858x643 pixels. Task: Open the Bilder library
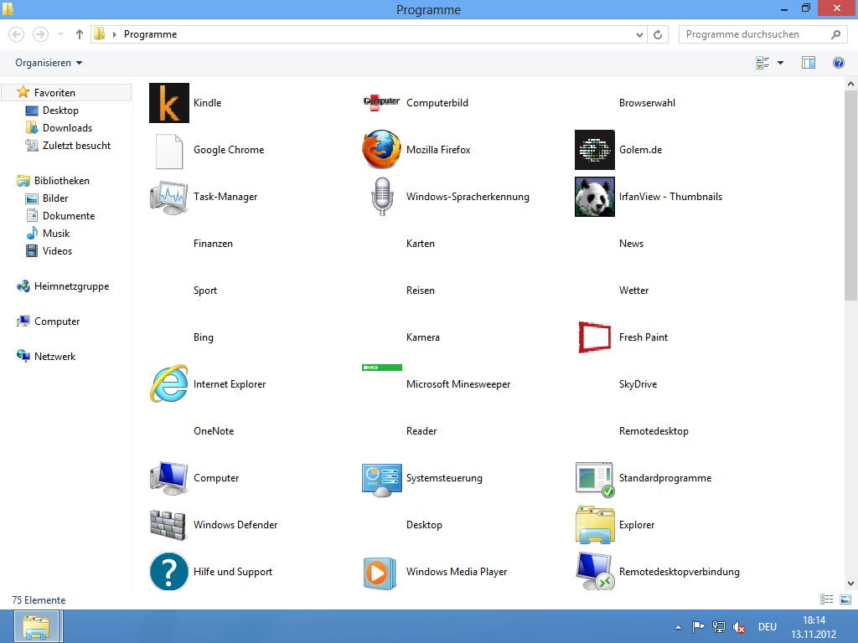coord(55,198)
